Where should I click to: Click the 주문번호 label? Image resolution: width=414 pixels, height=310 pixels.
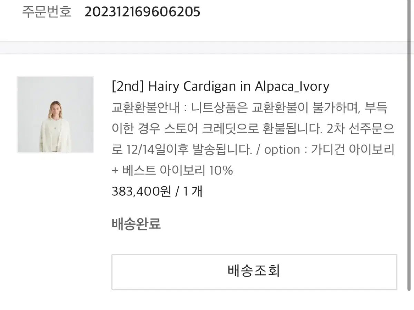47,12
